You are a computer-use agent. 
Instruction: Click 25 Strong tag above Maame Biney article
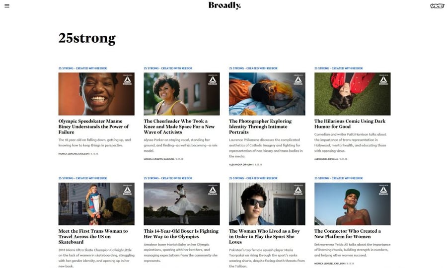pos(82,68)
